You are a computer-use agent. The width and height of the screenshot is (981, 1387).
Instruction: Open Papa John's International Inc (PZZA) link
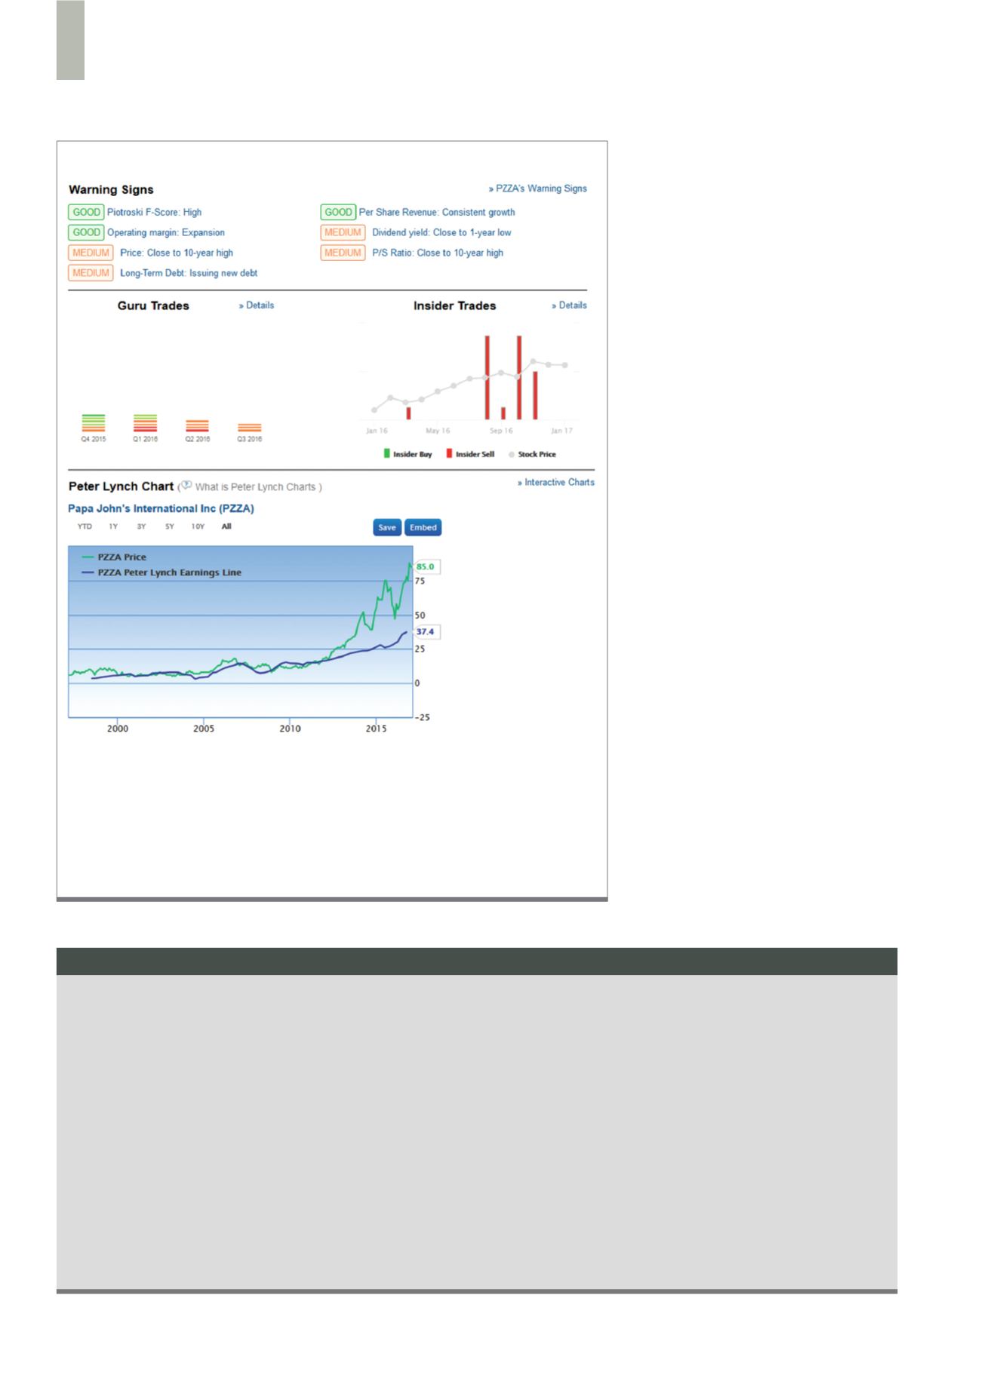pyautogui.click(x=161, y=509)
